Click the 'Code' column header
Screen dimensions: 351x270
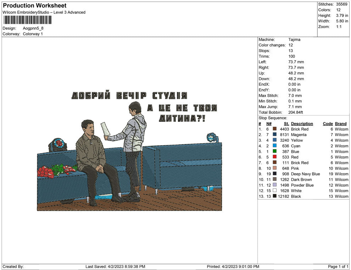(x=328, y=123)
